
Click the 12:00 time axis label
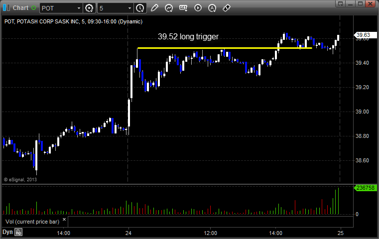point(210,233)
